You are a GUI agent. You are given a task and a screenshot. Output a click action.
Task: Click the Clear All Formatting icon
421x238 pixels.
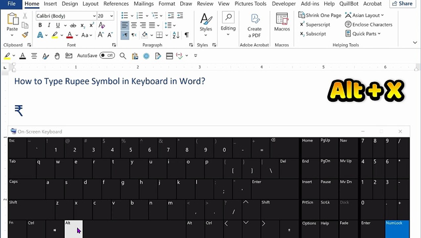(x=102, y=25)
